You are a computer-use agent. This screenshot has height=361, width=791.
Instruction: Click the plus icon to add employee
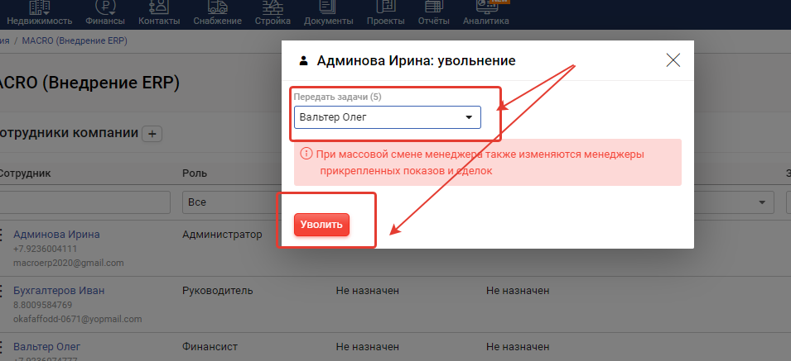(153, 133)
